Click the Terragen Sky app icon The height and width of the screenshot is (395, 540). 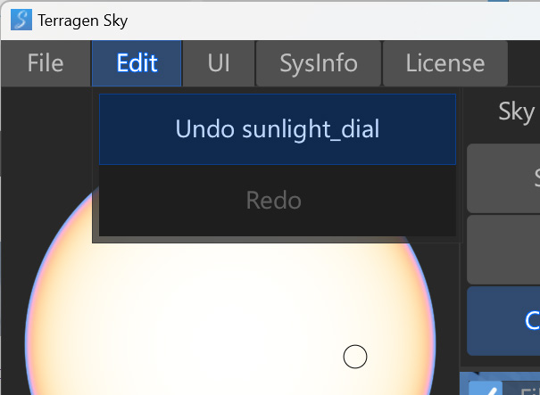(x=21, y=19)
